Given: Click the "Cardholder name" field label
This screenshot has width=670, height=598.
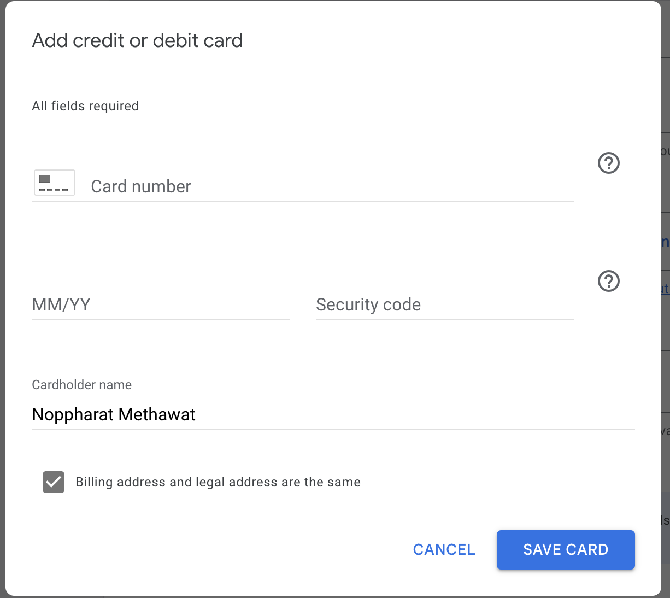Looking at the screenshot, I should tap(81, 385).
